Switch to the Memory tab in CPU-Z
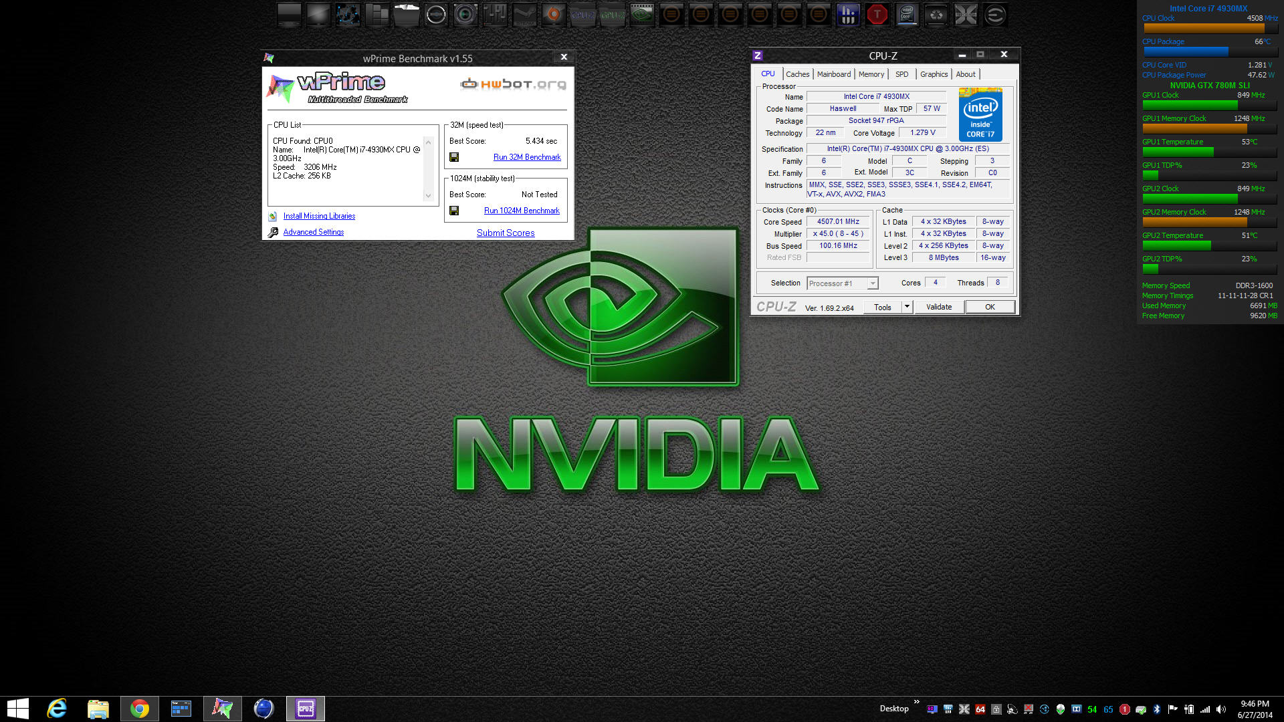 tap(871, 74)
